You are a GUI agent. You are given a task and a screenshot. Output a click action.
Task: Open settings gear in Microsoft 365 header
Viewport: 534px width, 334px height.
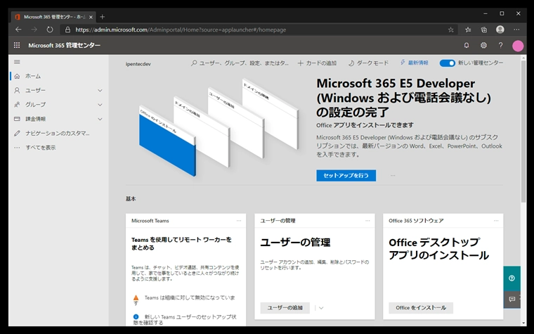click(483, 45)
